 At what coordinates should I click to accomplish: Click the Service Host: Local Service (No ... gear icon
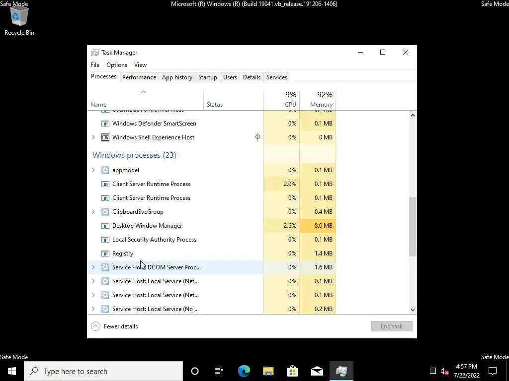click(105, 309)
